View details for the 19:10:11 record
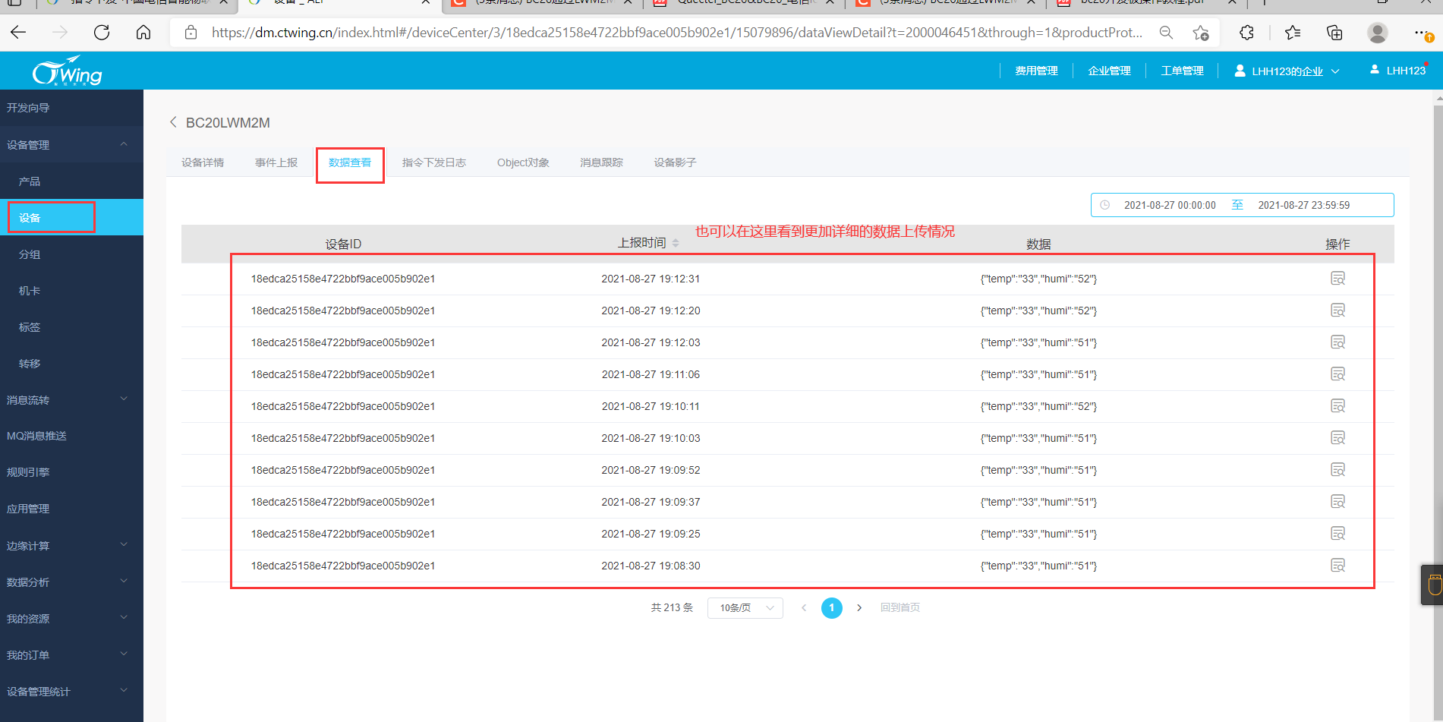This screenshot has height=722, width=1443. point(1337,406)
